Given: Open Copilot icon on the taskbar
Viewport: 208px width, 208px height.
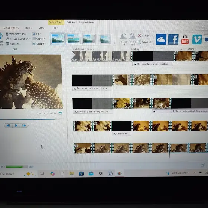Looking at the screenshot, I should [52, 174].
